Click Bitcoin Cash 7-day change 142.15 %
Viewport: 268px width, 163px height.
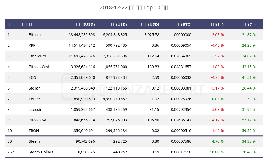pyautogui.click(x=248, y=67)
